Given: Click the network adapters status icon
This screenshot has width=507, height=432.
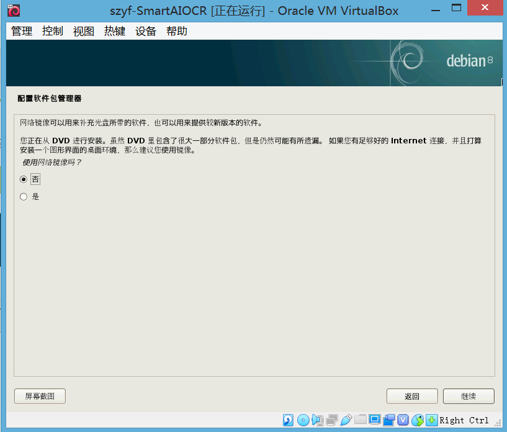Looking at the screenshot, I should pos(332,420).
